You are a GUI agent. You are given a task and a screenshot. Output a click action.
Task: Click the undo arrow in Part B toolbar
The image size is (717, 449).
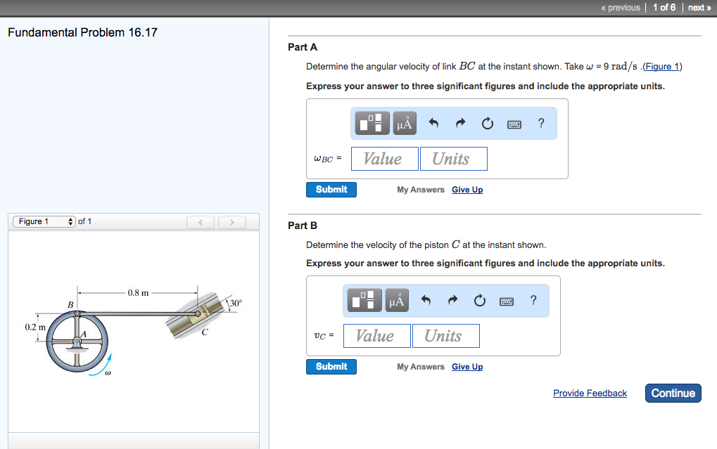(x=426, y=300)
